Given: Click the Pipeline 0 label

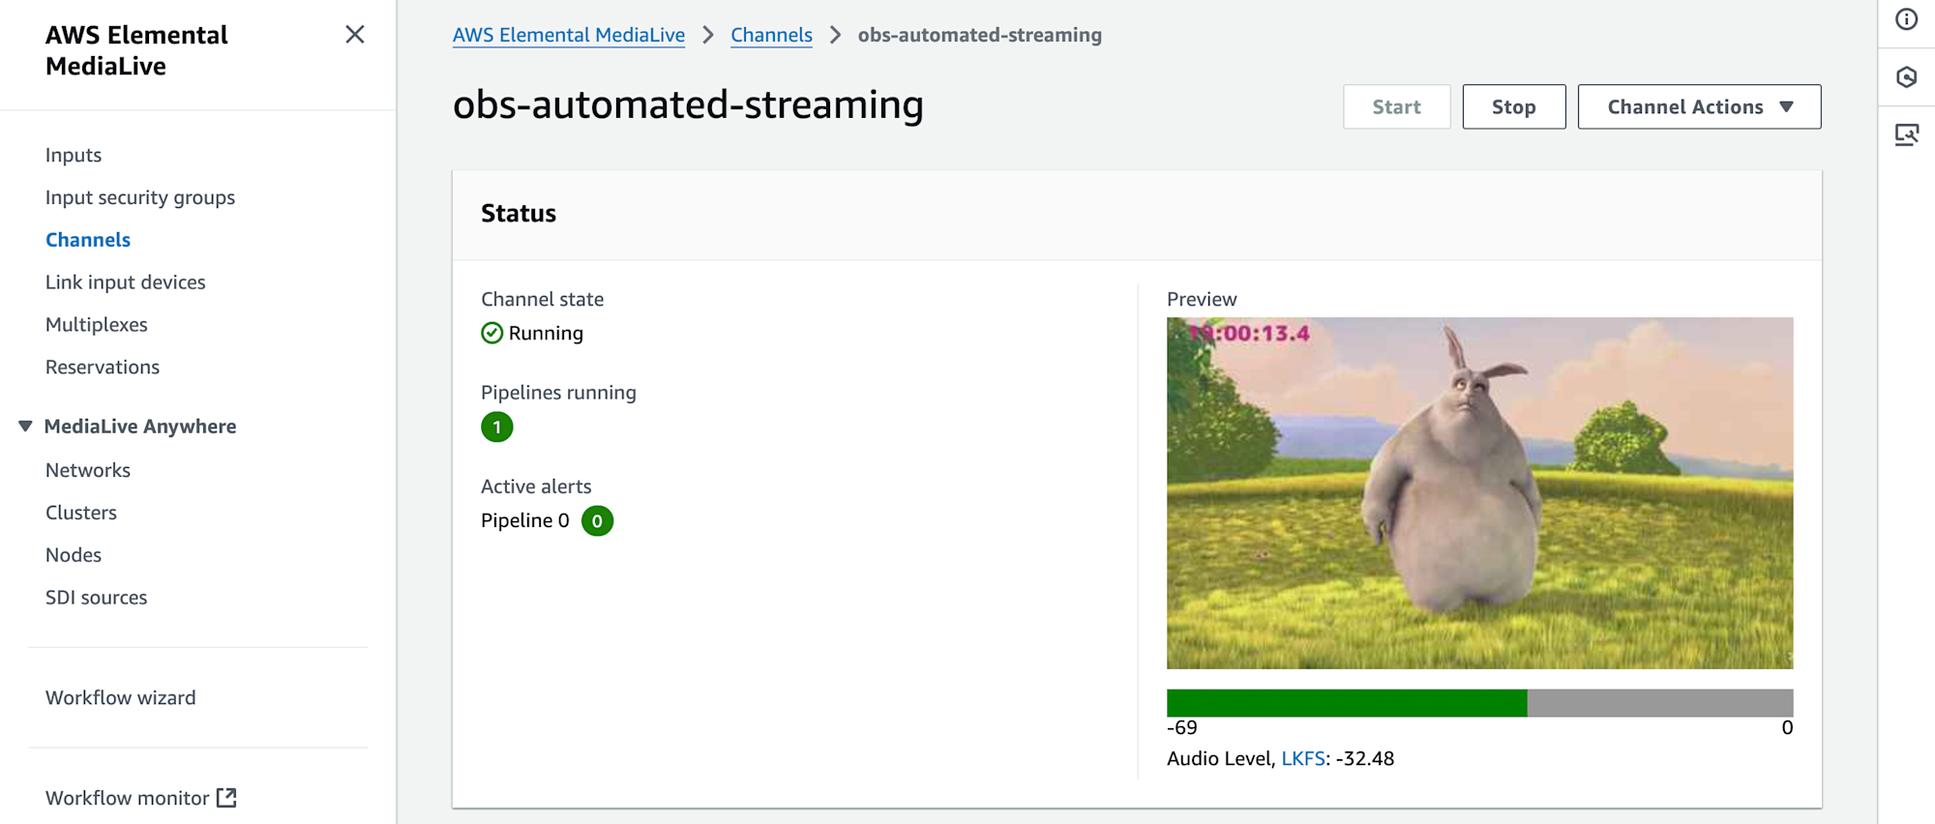Looking at the screenshot, I should [525, 520].
